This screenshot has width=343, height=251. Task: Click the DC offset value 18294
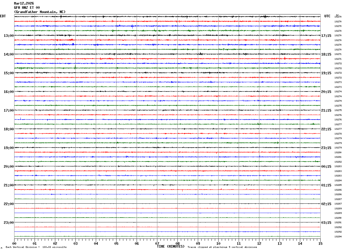pyautogui.click(x=338, y=237)
